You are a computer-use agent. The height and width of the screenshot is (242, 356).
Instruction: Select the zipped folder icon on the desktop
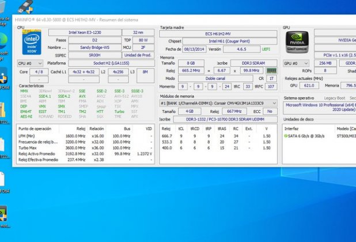tap(3, 110)
